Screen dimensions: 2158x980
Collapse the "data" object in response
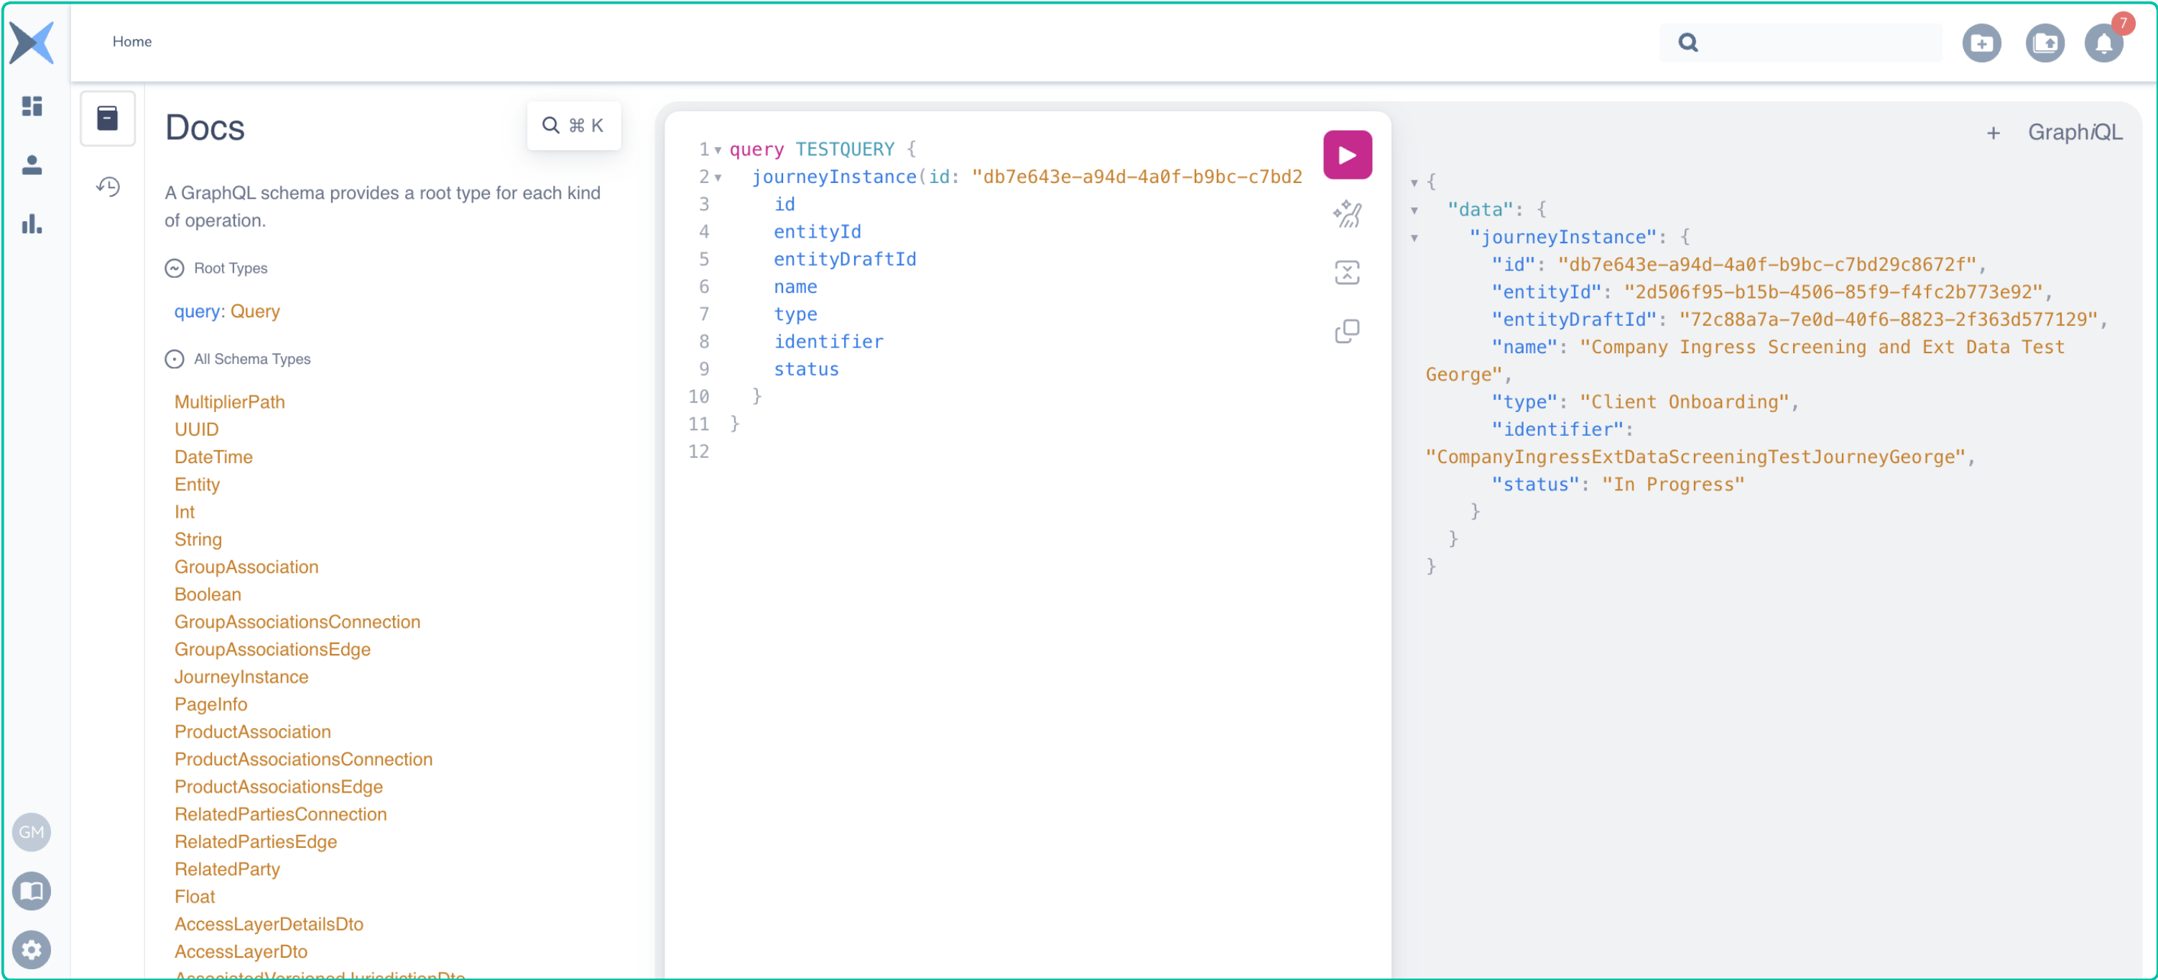[x=1414, y=210]
